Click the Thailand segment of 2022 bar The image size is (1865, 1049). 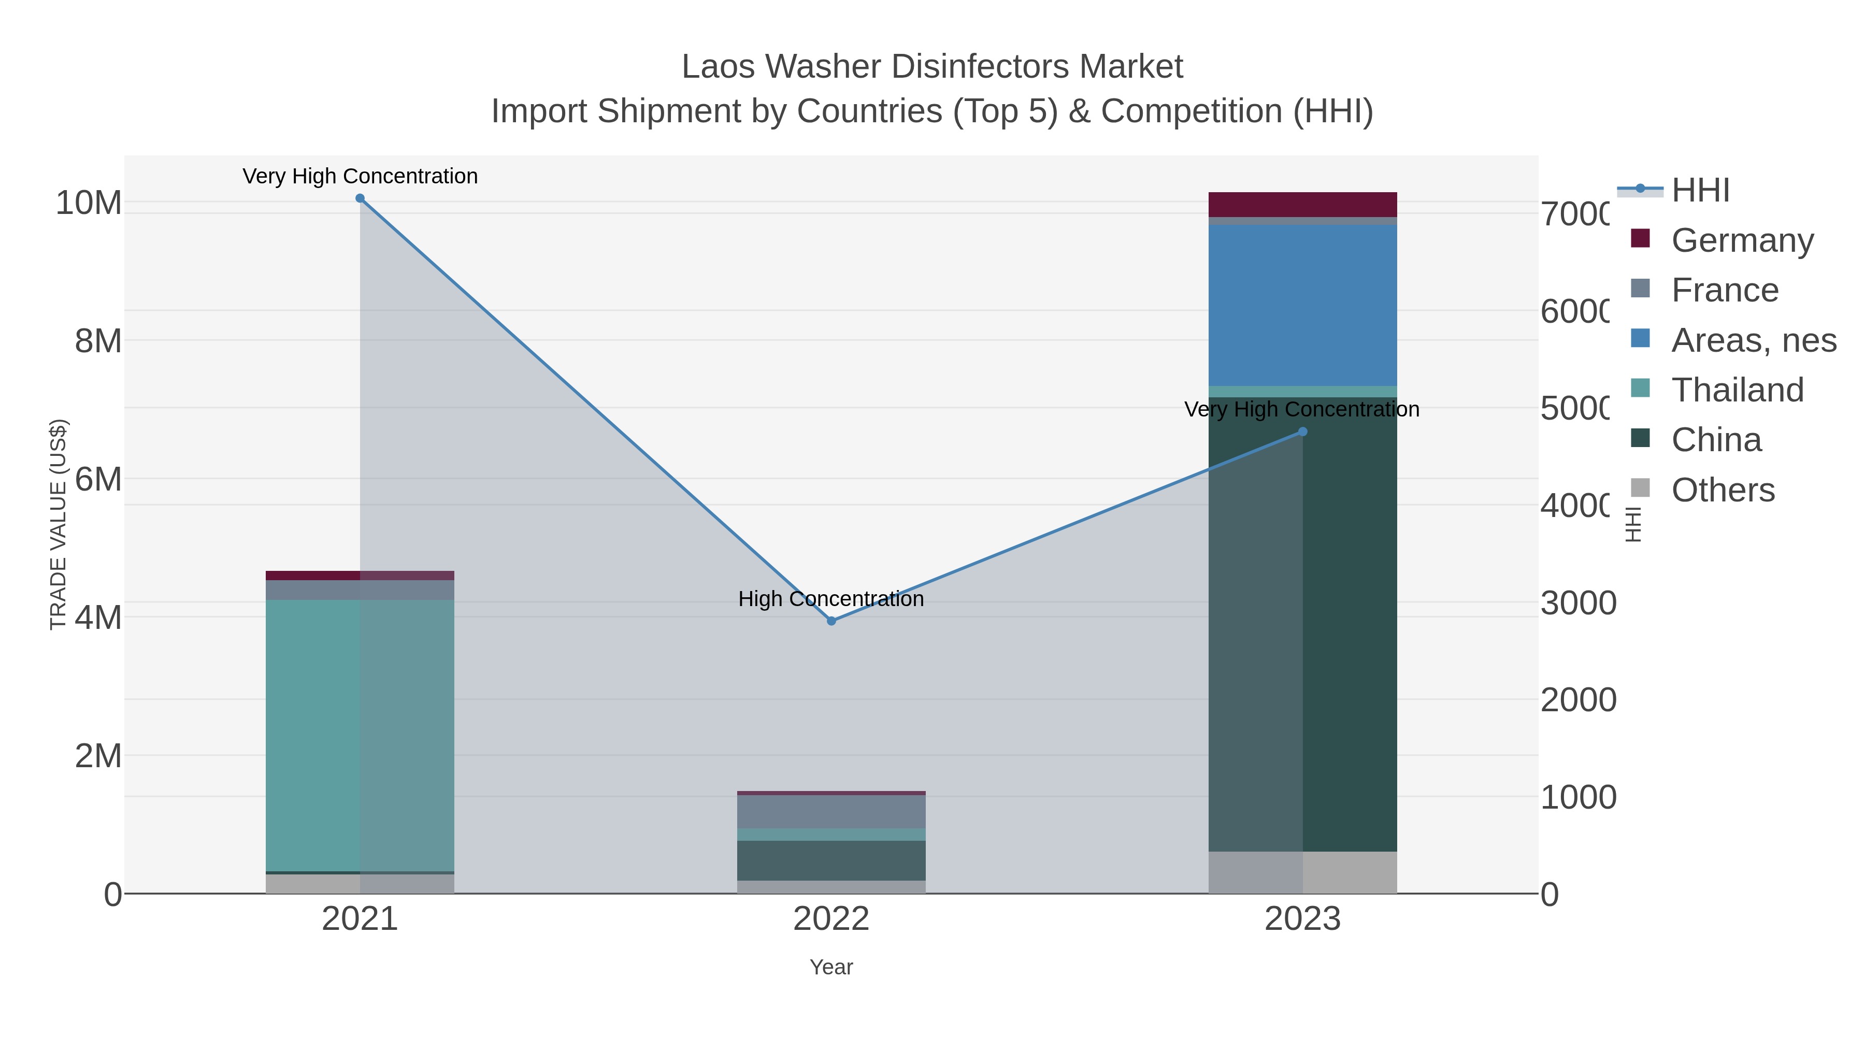(x=831, y=835)
